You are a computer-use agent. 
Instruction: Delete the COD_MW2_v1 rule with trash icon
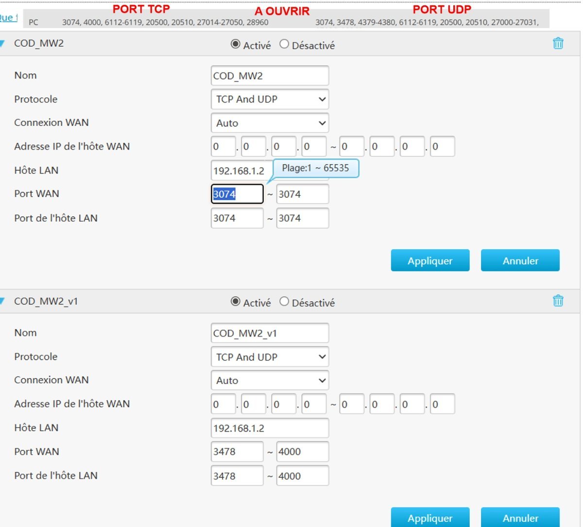coord(558,301)
